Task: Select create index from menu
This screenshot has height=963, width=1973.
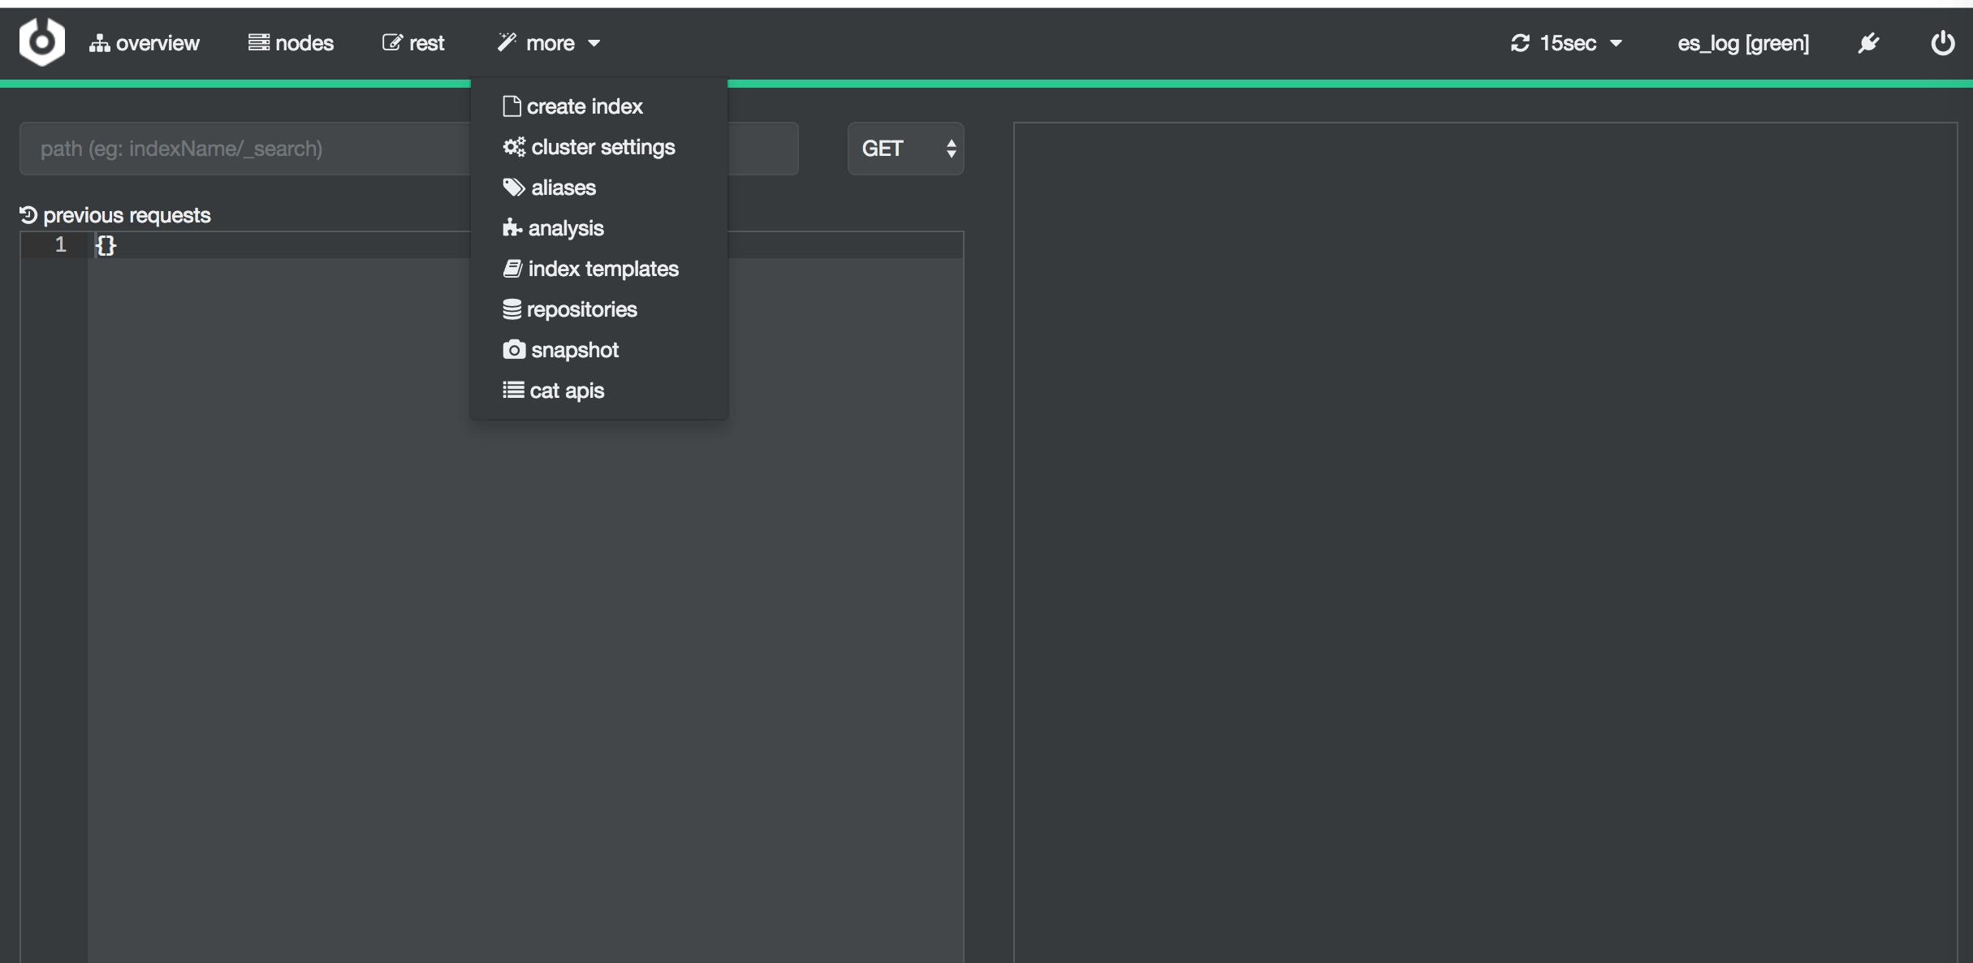Action: click(573, 106)
